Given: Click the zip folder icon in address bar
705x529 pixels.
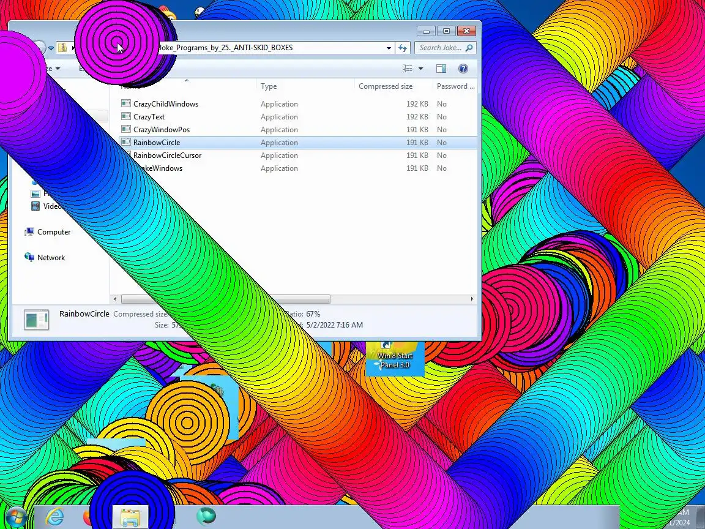Looking at the screenshot, I should pyautogui.click(x=62, y=48).
